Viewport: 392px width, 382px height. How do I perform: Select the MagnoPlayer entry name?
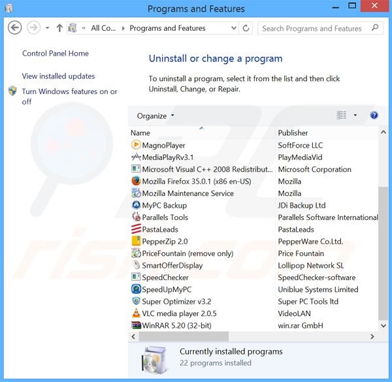(x=163, y=146)
